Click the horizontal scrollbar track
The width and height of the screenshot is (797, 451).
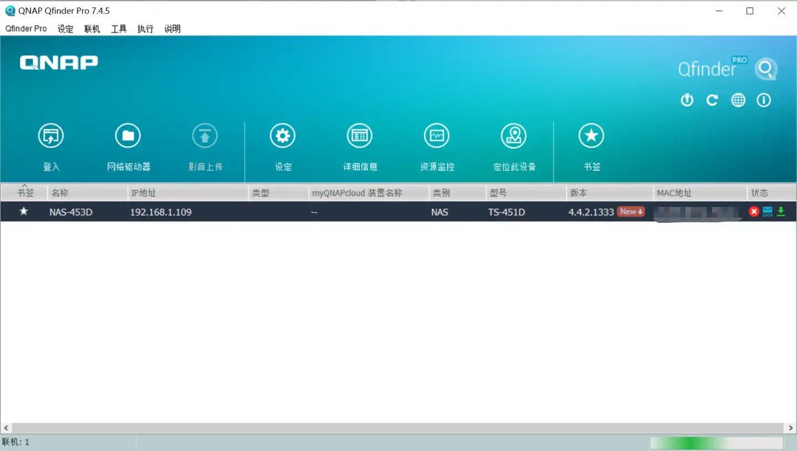point(398,428)
